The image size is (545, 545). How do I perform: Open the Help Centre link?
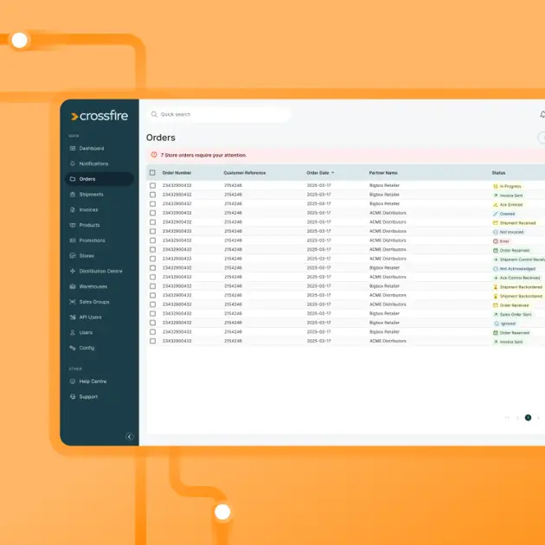tap(93, 381)
